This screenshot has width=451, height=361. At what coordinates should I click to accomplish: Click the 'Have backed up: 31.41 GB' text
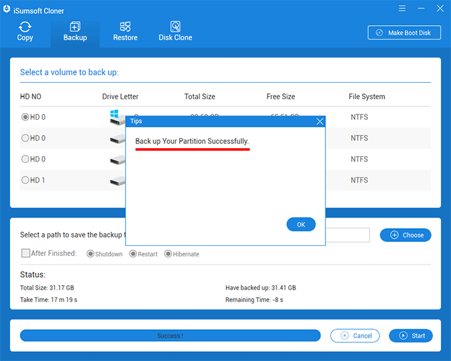[261, 288]
